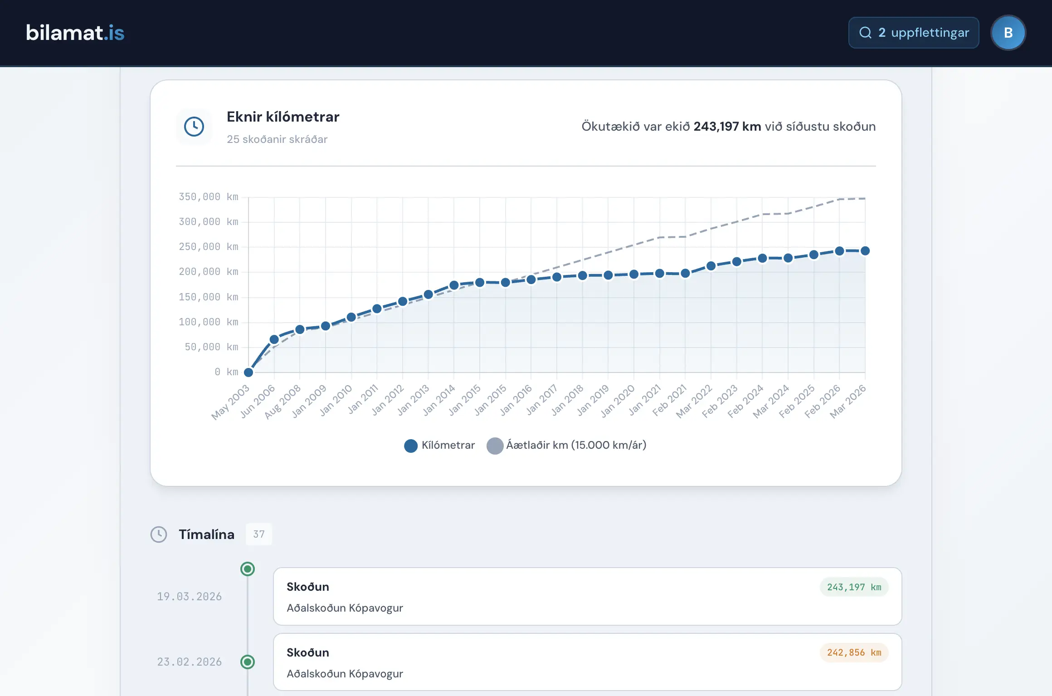Open the user avatar B menu

coord(1008,33)
